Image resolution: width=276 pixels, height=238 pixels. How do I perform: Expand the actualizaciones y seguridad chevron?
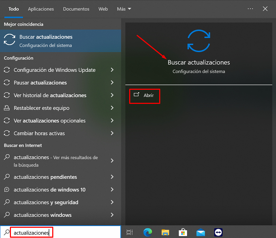[112, 202]
